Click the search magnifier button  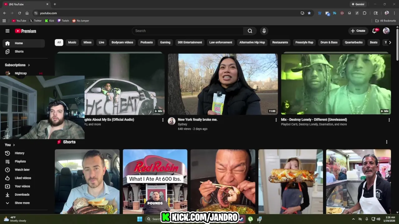(x=250, y=31)
